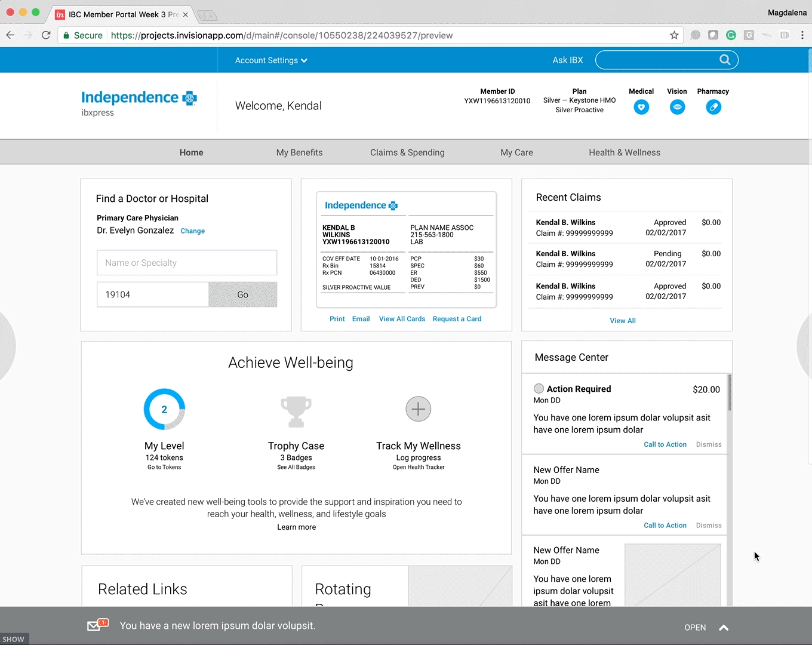Click Call to Action for Action Required
Screen dimensions: 812x645
[x=665, y=444]
